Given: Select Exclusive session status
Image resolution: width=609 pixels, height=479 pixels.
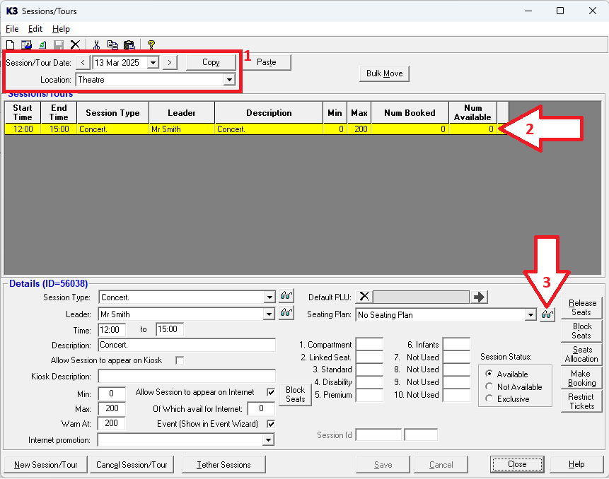Looking at the screenshot, I should pyautogui.click(x=489, y=398).
